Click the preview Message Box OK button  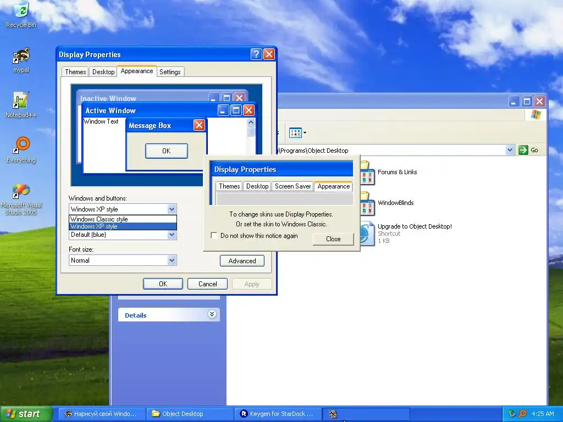(166, 151)
